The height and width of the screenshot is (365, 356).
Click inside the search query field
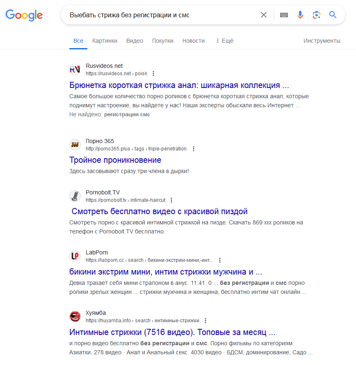[x=160, y=15]
